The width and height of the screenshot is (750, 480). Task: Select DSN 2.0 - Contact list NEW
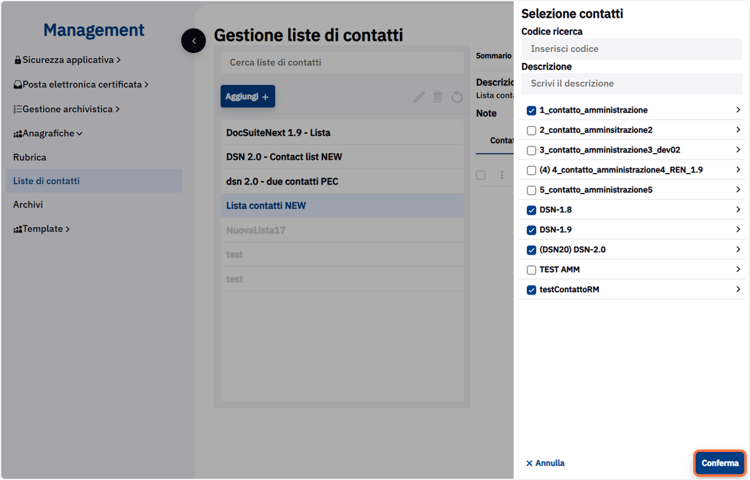(x=342, y=157)
